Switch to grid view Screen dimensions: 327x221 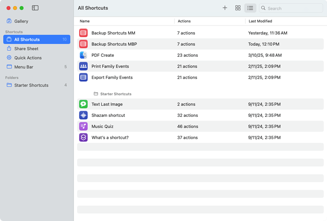pyautogui.click(x=238, y=8)
